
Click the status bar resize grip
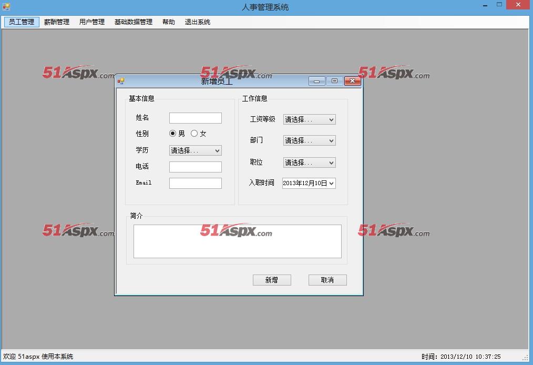pyautogui.click(x=526, y=358)
